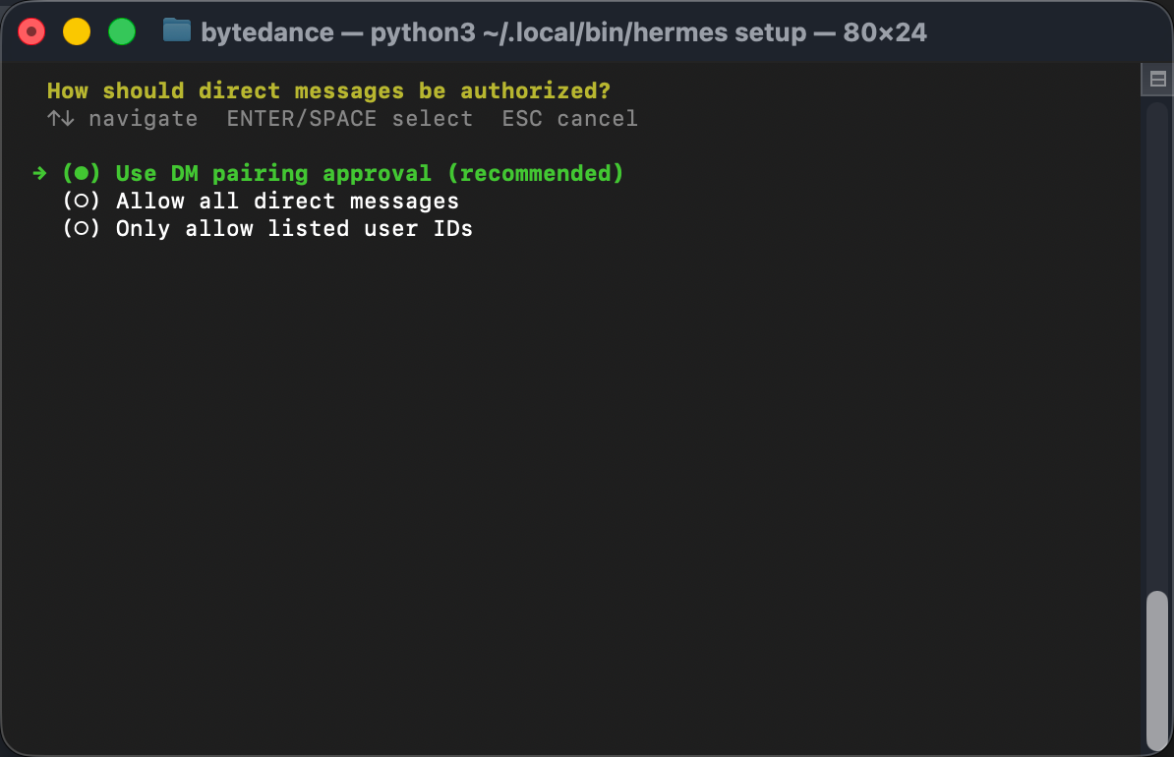Minimize the terminal with the yellow button
The width and height of the screenshot is (1174, 757).
click(77, 31)
